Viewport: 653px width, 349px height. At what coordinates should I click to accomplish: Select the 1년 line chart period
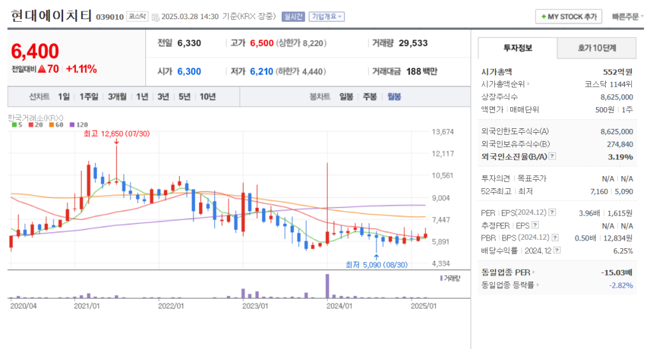coord(142,96)
